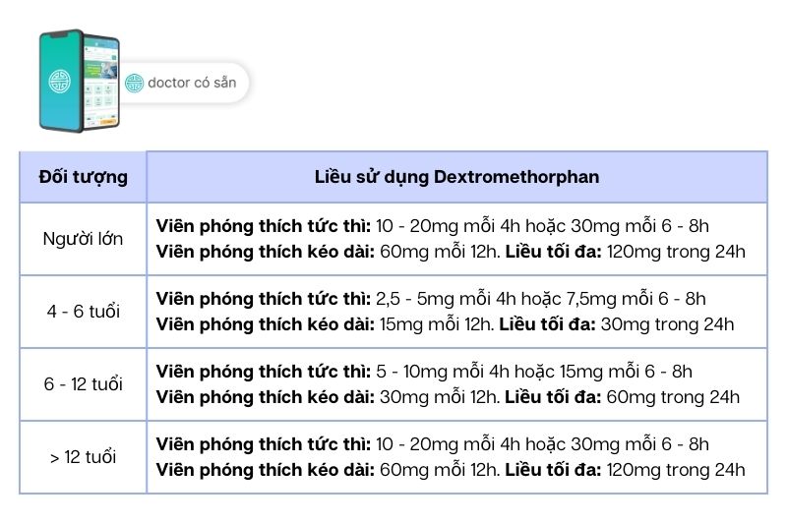Click the "Người lớn" row label
The width and height of the screenshot is (787, 524).
(x=84, y=239)
